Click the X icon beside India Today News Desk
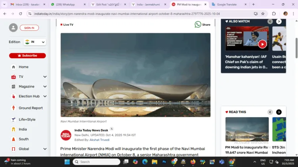The width and height of the screenshot is (298, 167). tap(112, 129)
